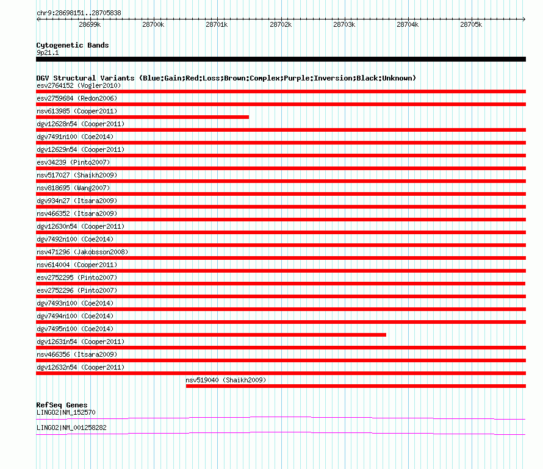Click the ruler's left arrowhead
This screenshot has width=543, height=469.
point(38,20)
